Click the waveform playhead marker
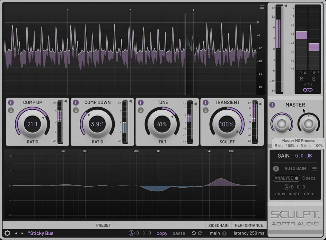Screen dimensions: 326x240 point(185,54)
